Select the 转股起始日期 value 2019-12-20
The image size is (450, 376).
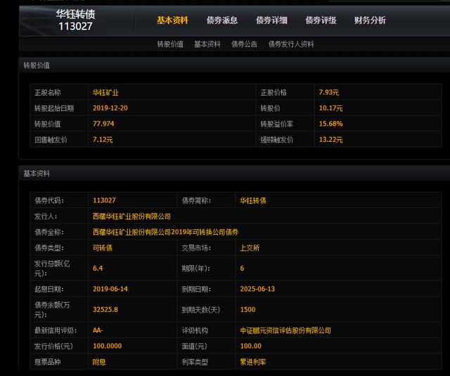pos(110,108)
